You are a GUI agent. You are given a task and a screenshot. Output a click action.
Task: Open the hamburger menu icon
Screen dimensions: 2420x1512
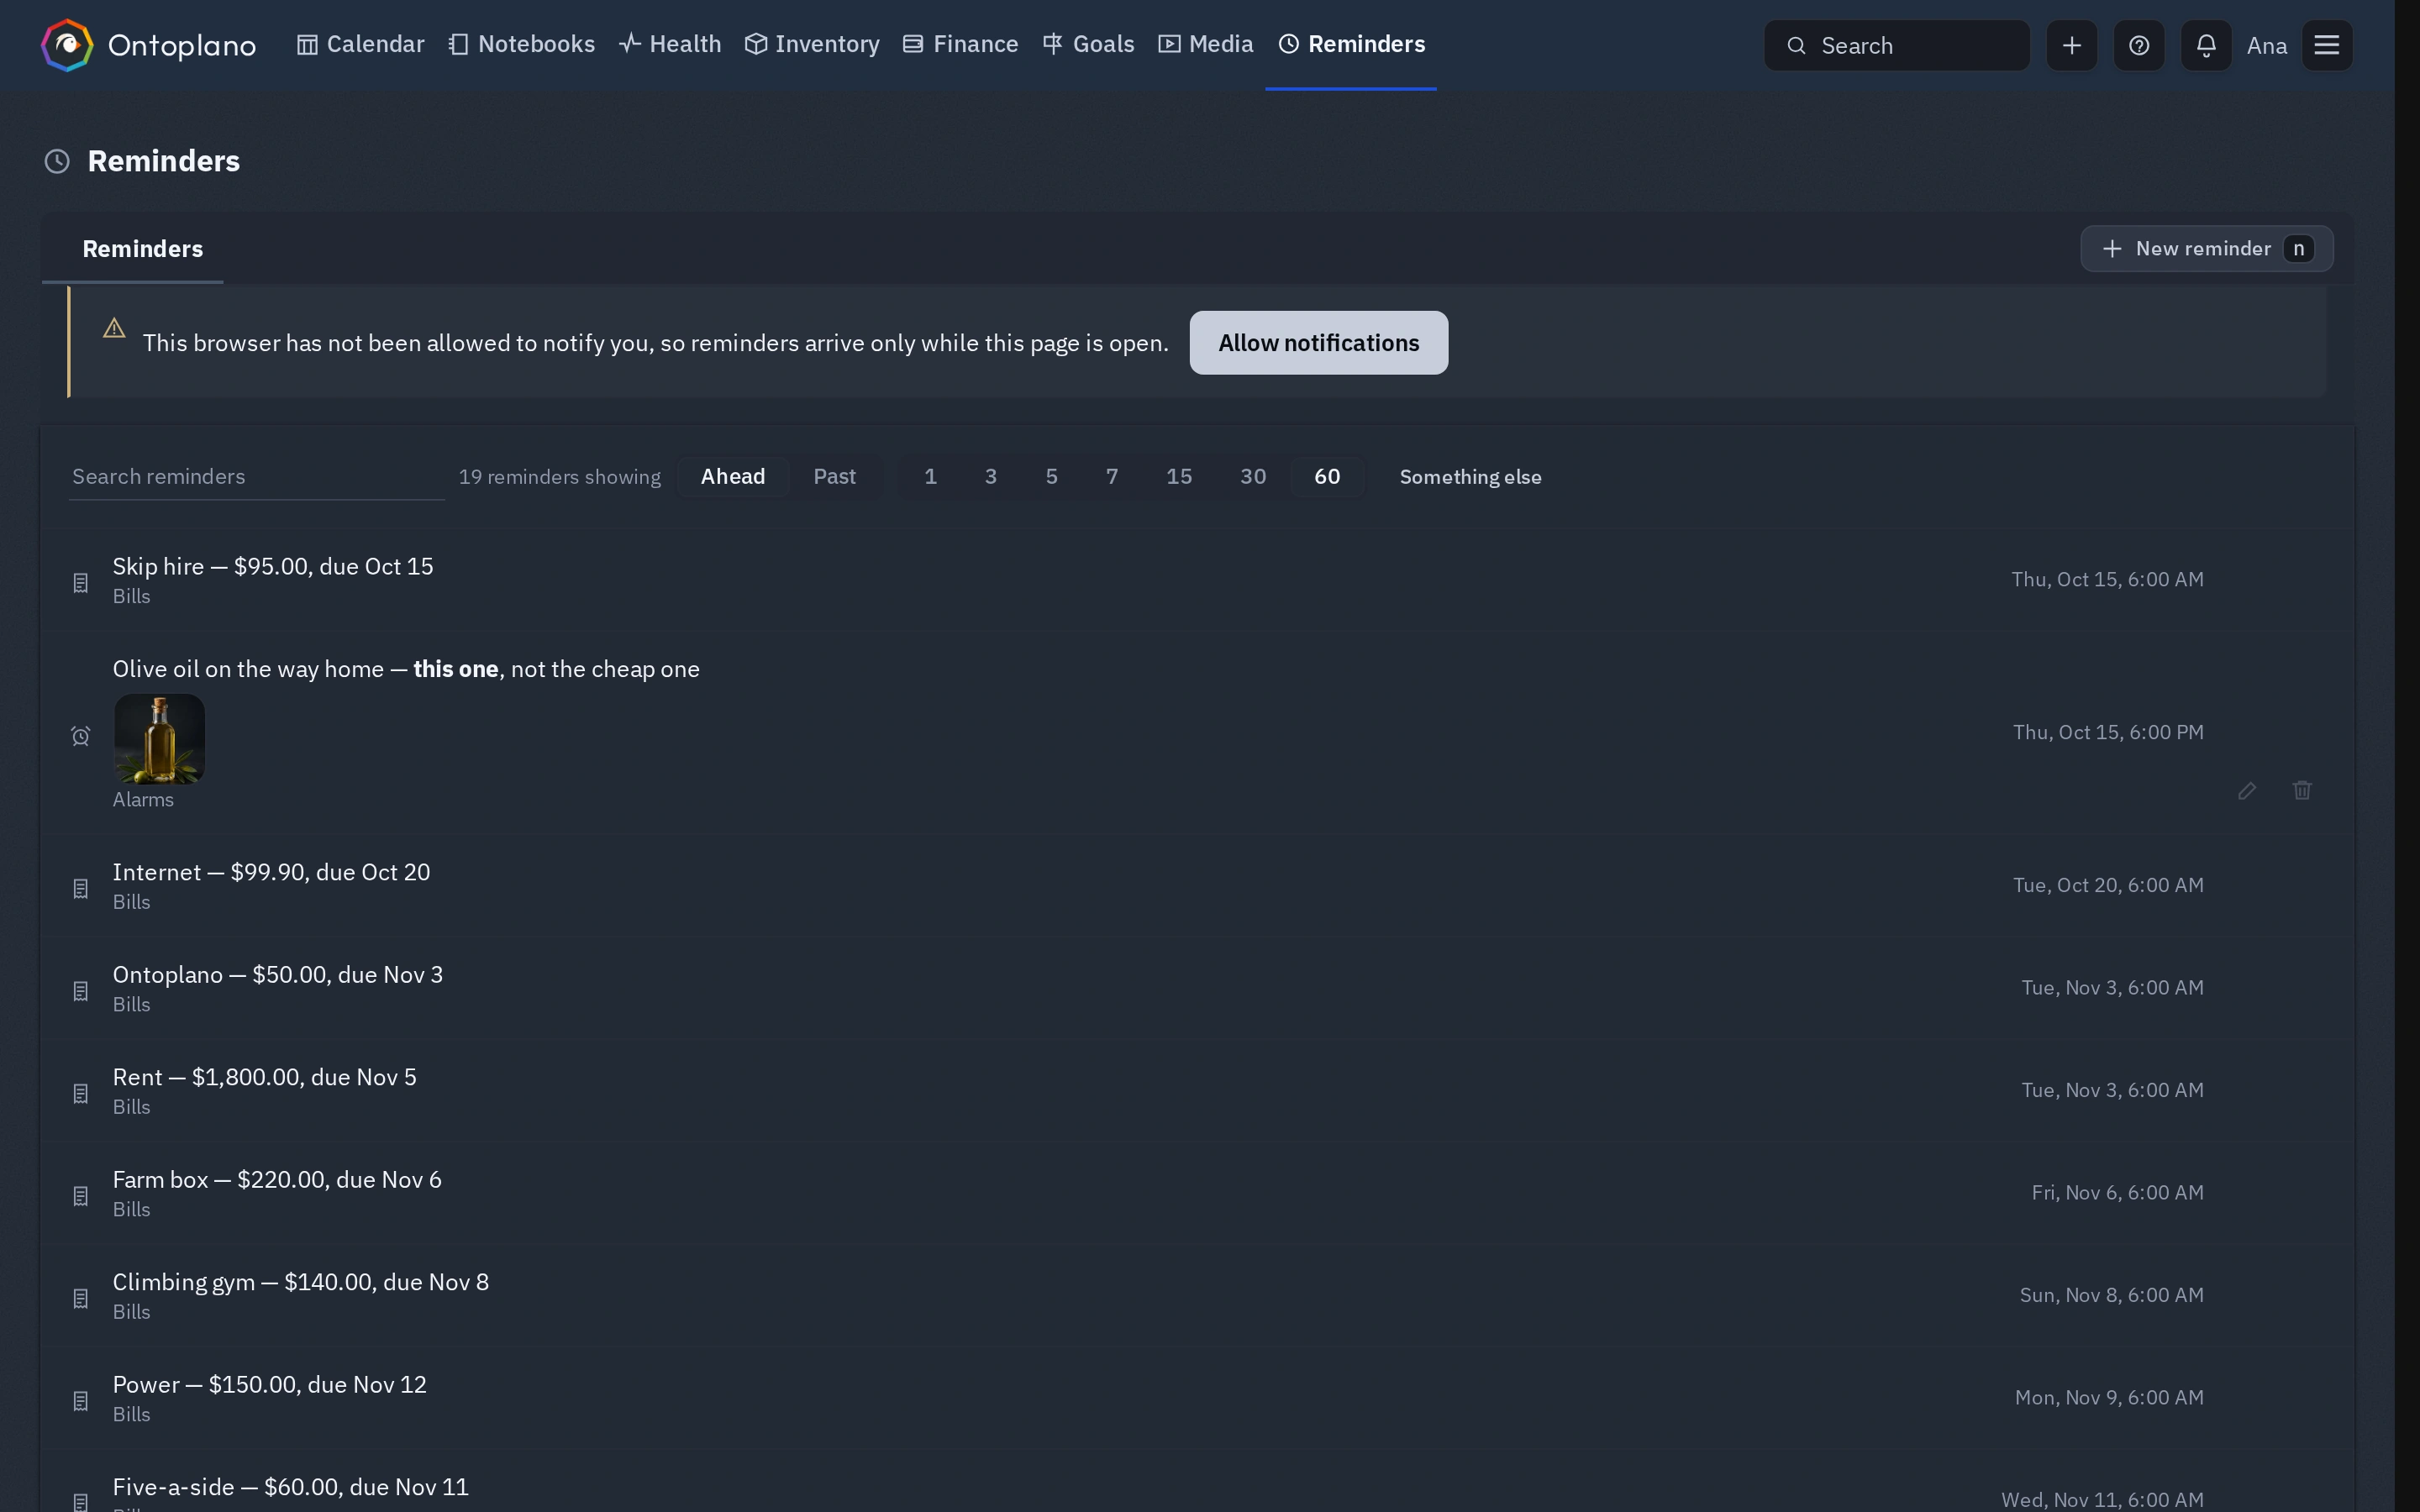click(2326, 45)
